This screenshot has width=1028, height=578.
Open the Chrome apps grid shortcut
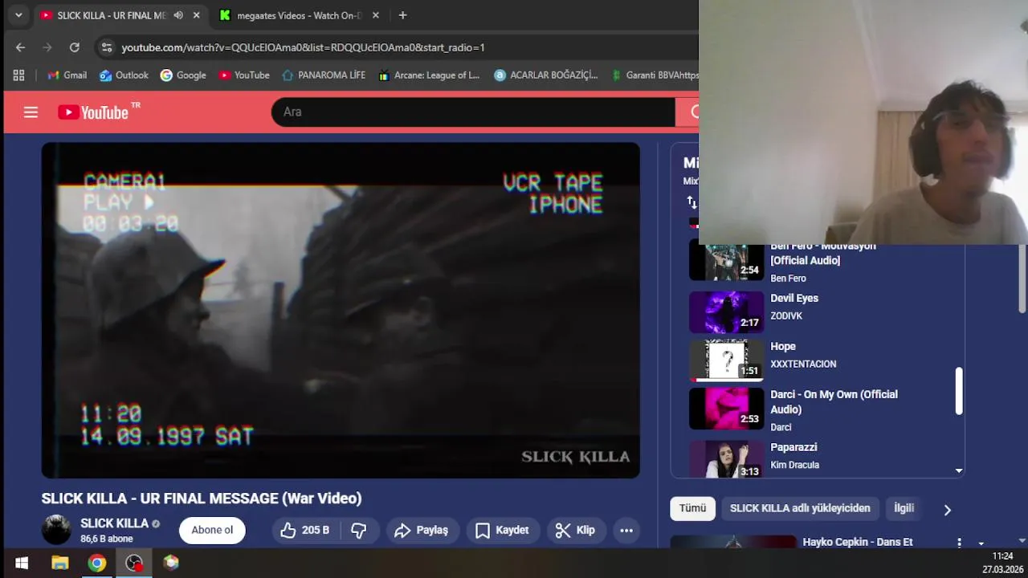coord(18,75)
